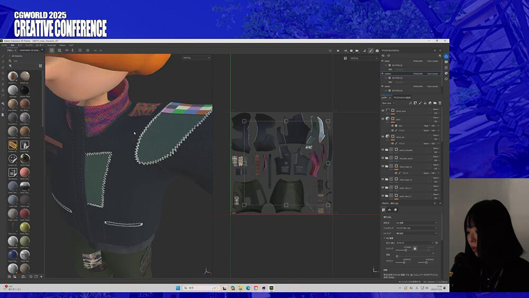Click the trash icon in the layers toolbar

point(440,103)
